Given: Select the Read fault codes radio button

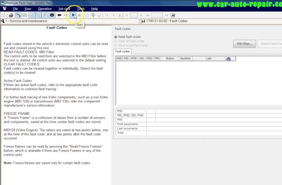Looking at the screenshot, I should pyautogui.click(x=115, y=37).
